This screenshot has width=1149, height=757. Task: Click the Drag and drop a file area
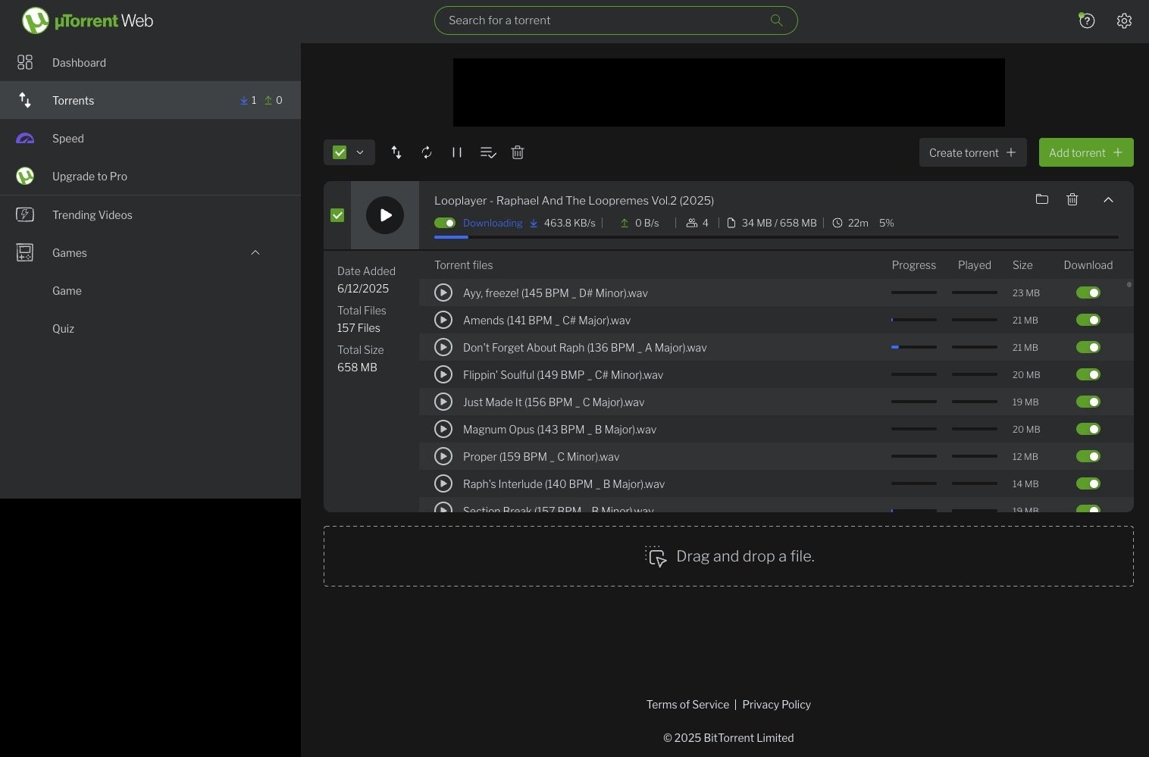[728, 556]
